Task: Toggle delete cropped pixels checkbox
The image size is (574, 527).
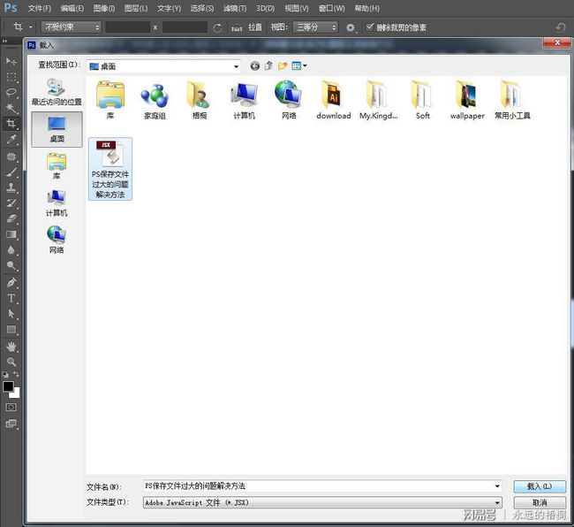Action: pos(370,27)
